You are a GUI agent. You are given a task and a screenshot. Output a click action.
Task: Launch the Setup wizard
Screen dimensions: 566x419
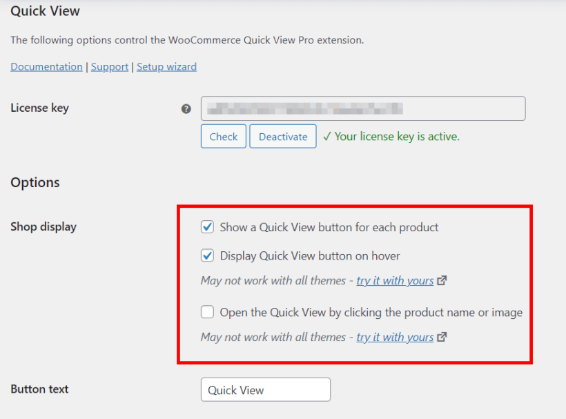pos(166,66)
